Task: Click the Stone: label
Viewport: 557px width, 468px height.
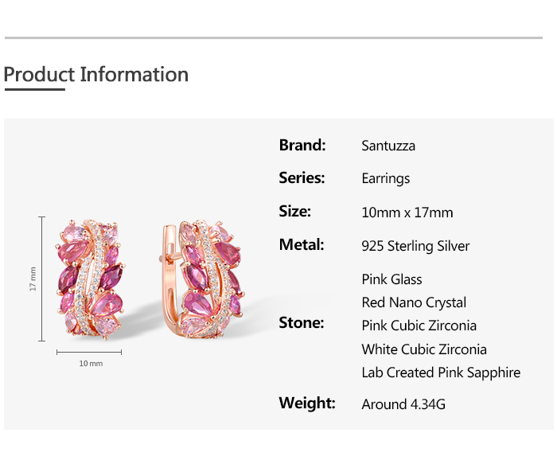Action: tap(301, 322)
